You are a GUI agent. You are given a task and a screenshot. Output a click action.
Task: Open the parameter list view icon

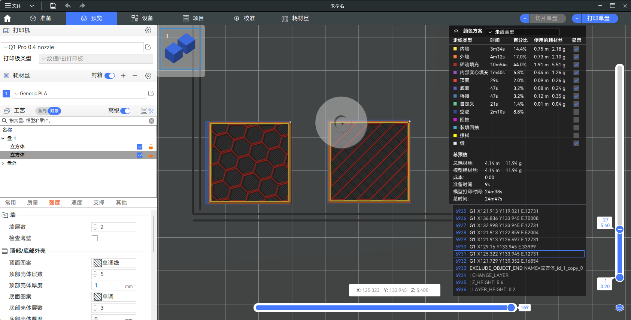(144, 111)
